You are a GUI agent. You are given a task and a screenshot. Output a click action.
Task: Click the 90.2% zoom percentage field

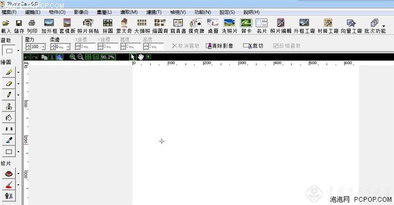pyautogui.click(x=108, y=57)
